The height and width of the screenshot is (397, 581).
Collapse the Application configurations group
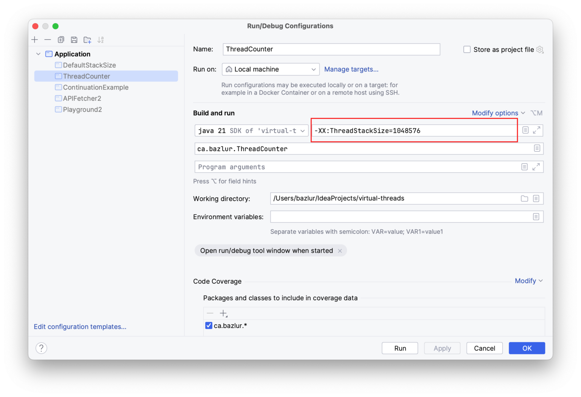(38, 54)
